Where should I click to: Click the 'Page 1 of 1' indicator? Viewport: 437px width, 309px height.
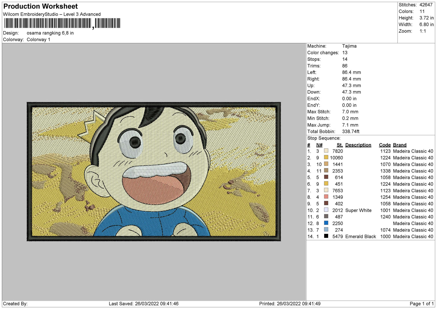point(422,304)
